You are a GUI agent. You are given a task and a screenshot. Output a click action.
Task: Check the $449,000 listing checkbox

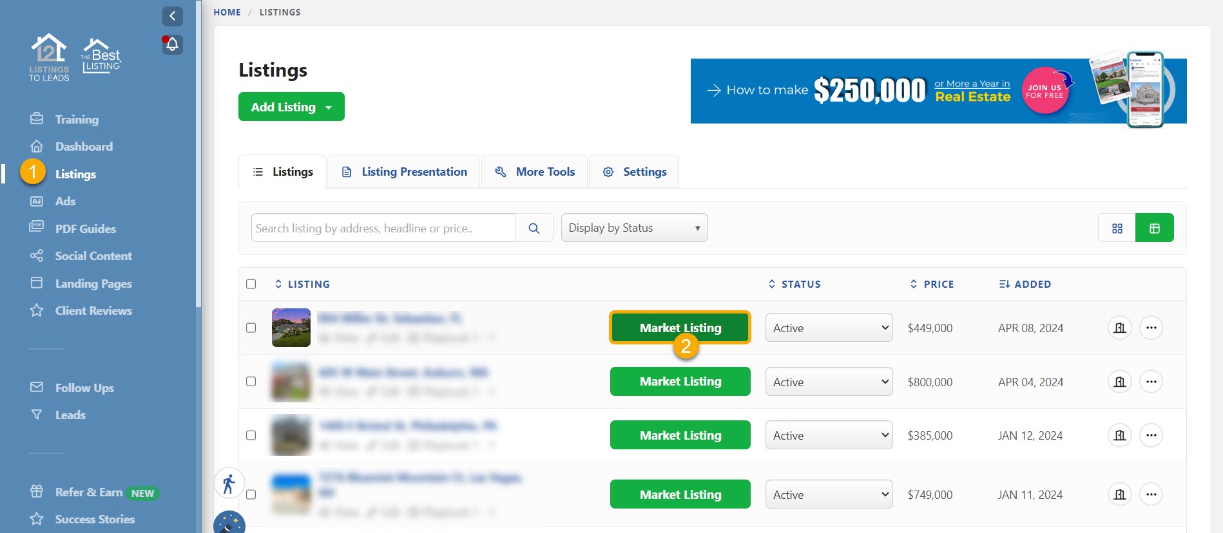pyautogui.click(x=251, y=328)
